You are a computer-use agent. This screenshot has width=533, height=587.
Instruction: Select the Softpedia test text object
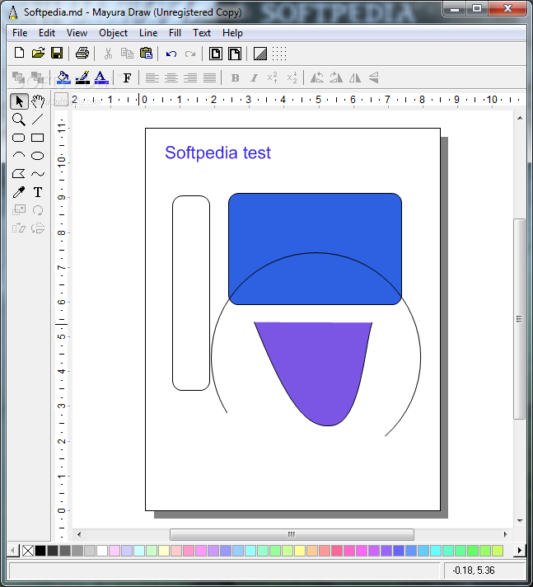pos(217,153)
